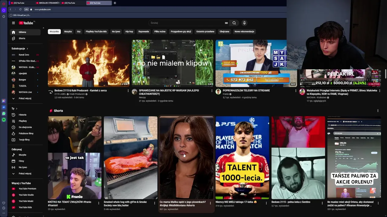Open Messenger in Opera sidebar

pos(4,107)
